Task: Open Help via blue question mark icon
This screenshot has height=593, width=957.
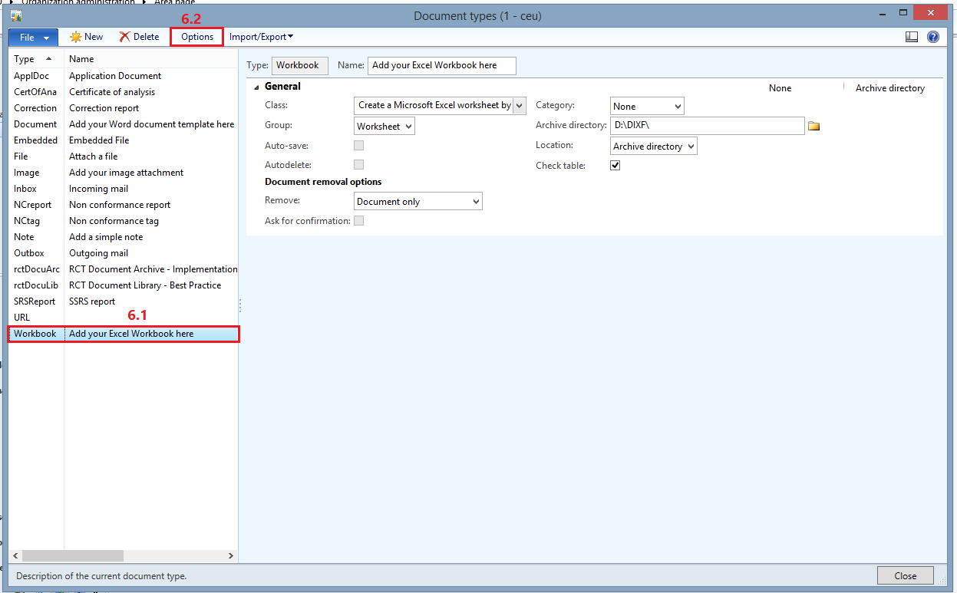Action: [x=933, y=36]
